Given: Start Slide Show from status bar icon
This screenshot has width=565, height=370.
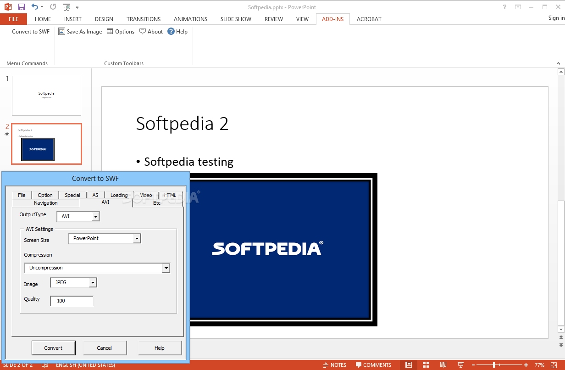Looking at the screenshot, I should [460, 365].
